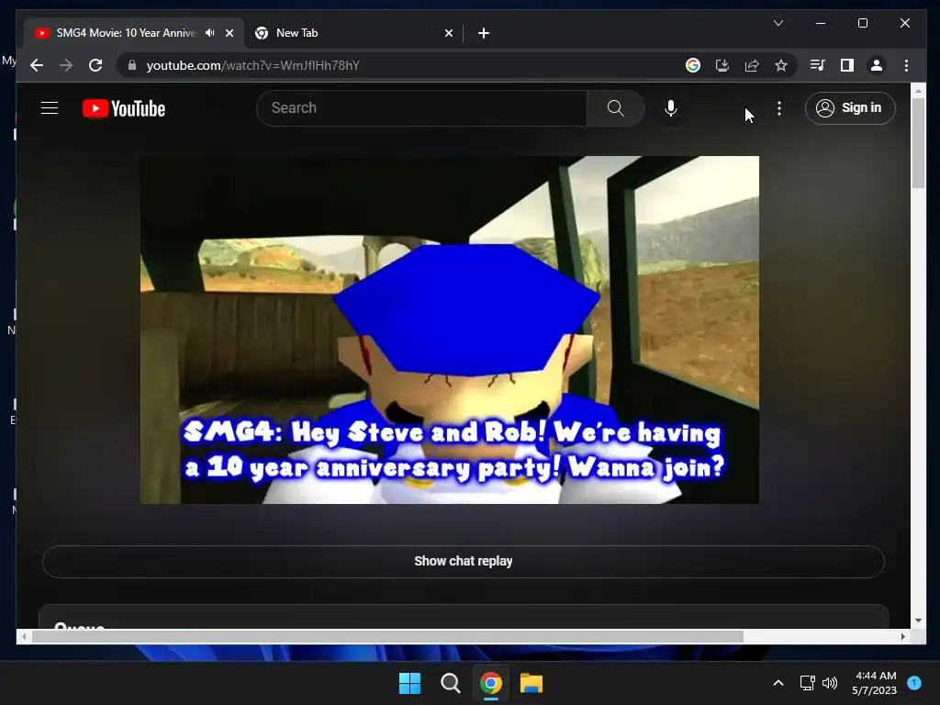The height and width of the screenshot is (705, 940).
Task: Open network settings tray icon
Action: click(x=808, y=683)
